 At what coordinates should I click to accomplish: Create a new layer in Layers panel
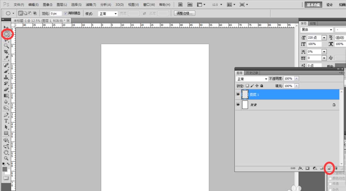(329, 168)
